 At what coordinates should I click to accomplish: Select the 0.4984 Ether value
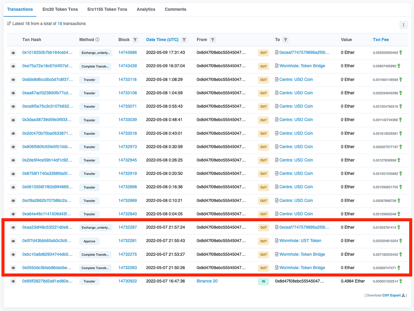[x=353, y=281]
